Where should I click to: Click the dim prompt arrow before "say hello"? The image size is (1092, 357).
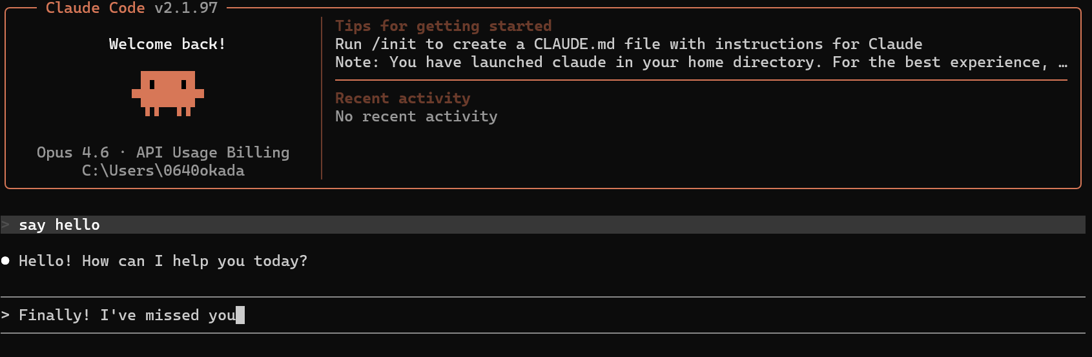[6, 225]
